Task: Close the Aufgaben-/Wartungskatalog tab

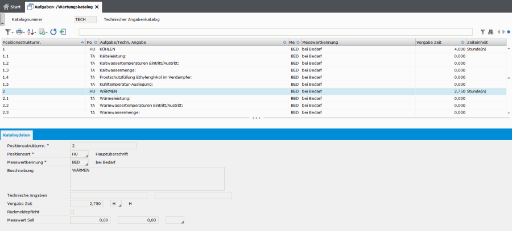Action: 97,7
